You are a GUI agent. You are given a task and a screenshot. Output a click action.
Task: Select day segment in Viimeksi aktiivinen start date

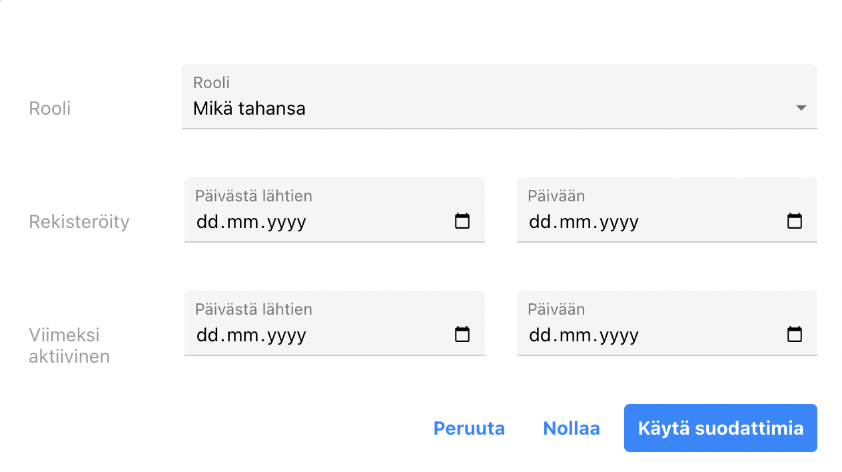click(207, 335)
